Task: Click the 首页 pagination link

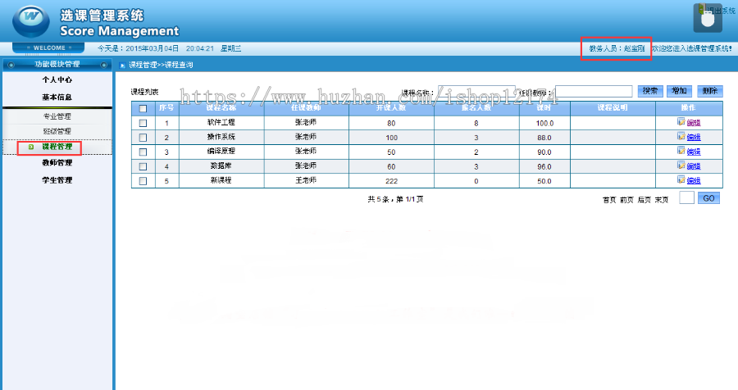Action: tap(609, 200)
